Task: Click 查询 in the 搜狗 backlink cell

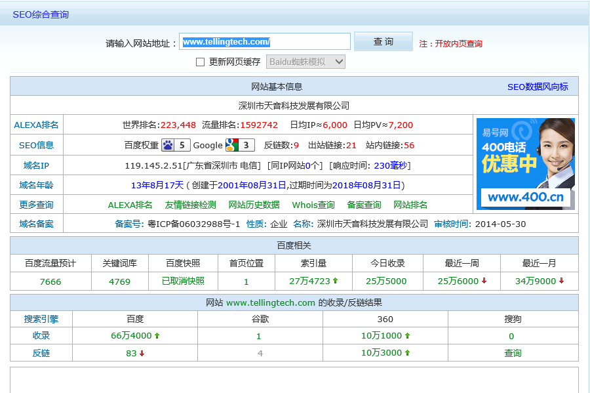Action: [513, 353]
